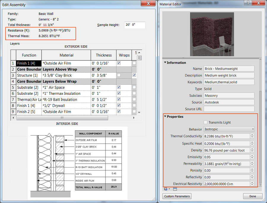Image resolution: width=267 pixels, height=203 pixels.
Task: Click the Density value field
Action: (x=227, y=150)
